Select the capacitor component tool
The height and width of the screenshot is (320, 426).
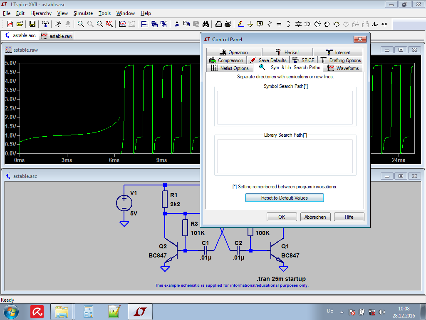(x=279, y=24)
